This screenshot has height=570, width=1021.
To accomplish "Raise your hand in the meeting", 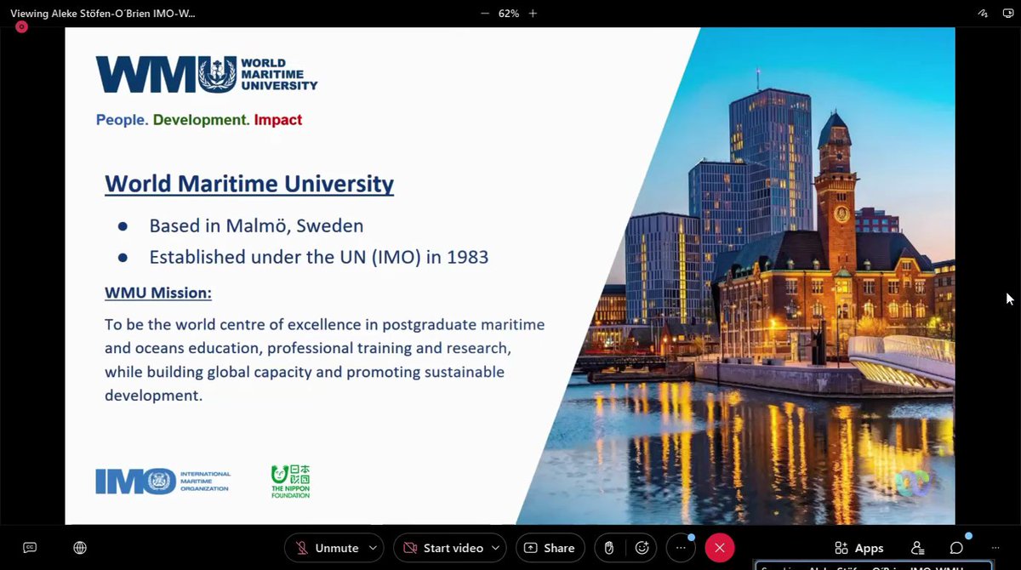I will point(609,548).
